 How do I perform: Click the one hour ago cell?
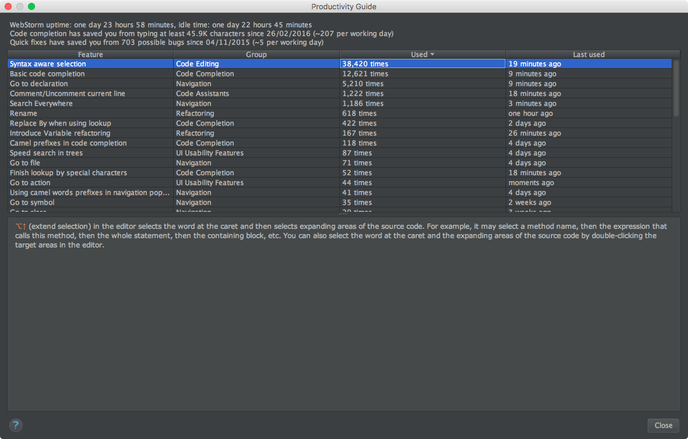click(x=589, y=113)
